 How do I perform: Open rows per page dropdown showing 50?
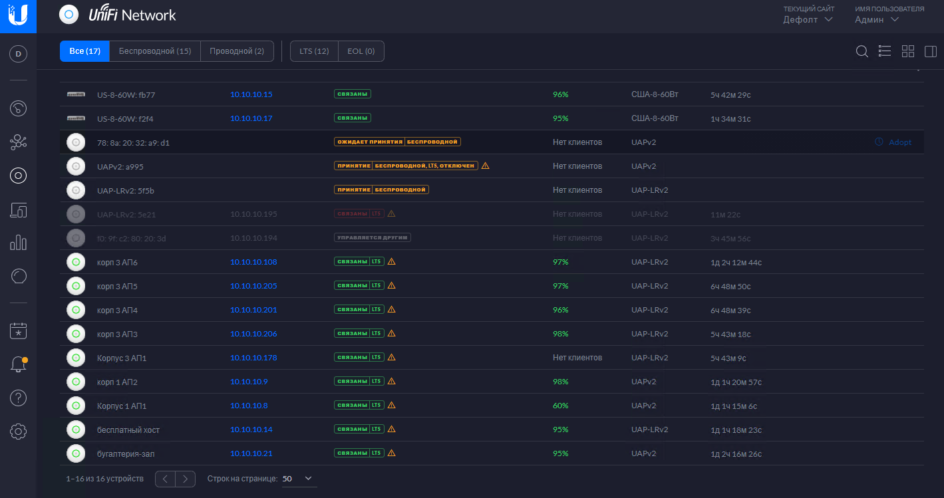coord(299,479)
